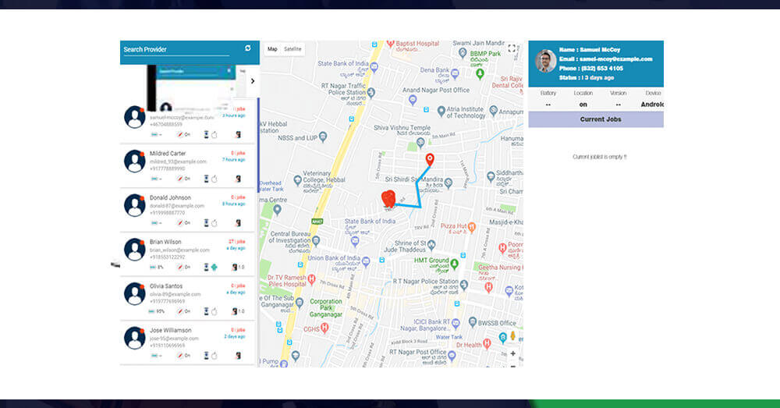The image size is (780, 408).
Task: Click the Pizza Hut map marker
Action: click(x=472, y=227)
